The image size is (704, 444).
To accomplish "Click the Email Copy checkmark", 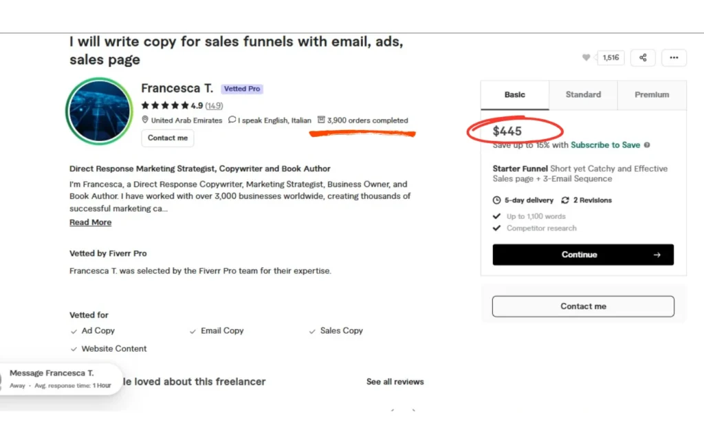I will [193, 331].
